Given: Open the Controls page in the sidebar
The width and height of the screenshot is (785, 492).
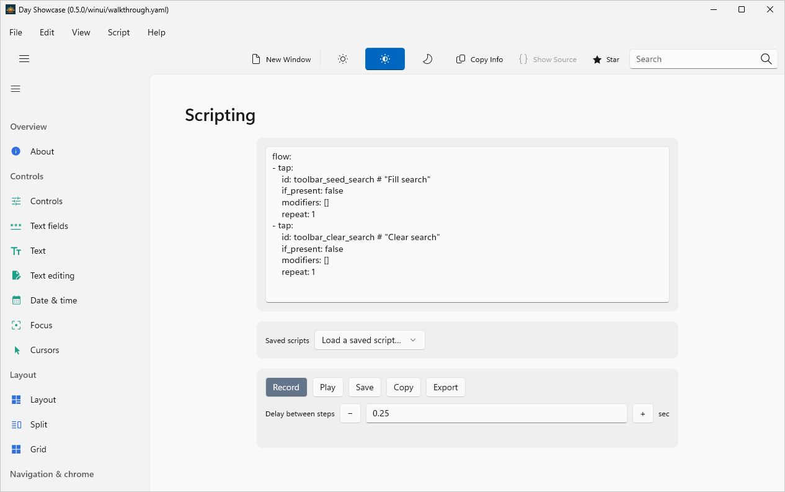Looking at the screenshot, I should coord(75,201).
